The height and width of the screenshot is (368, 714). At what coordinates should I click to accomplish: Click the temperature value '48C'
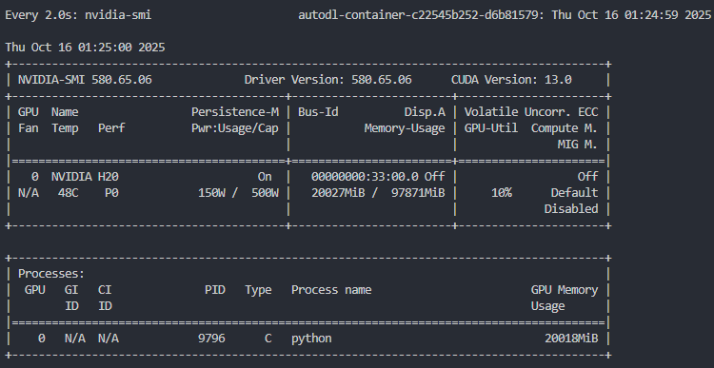pyautogui.click(x=69, y=193)
